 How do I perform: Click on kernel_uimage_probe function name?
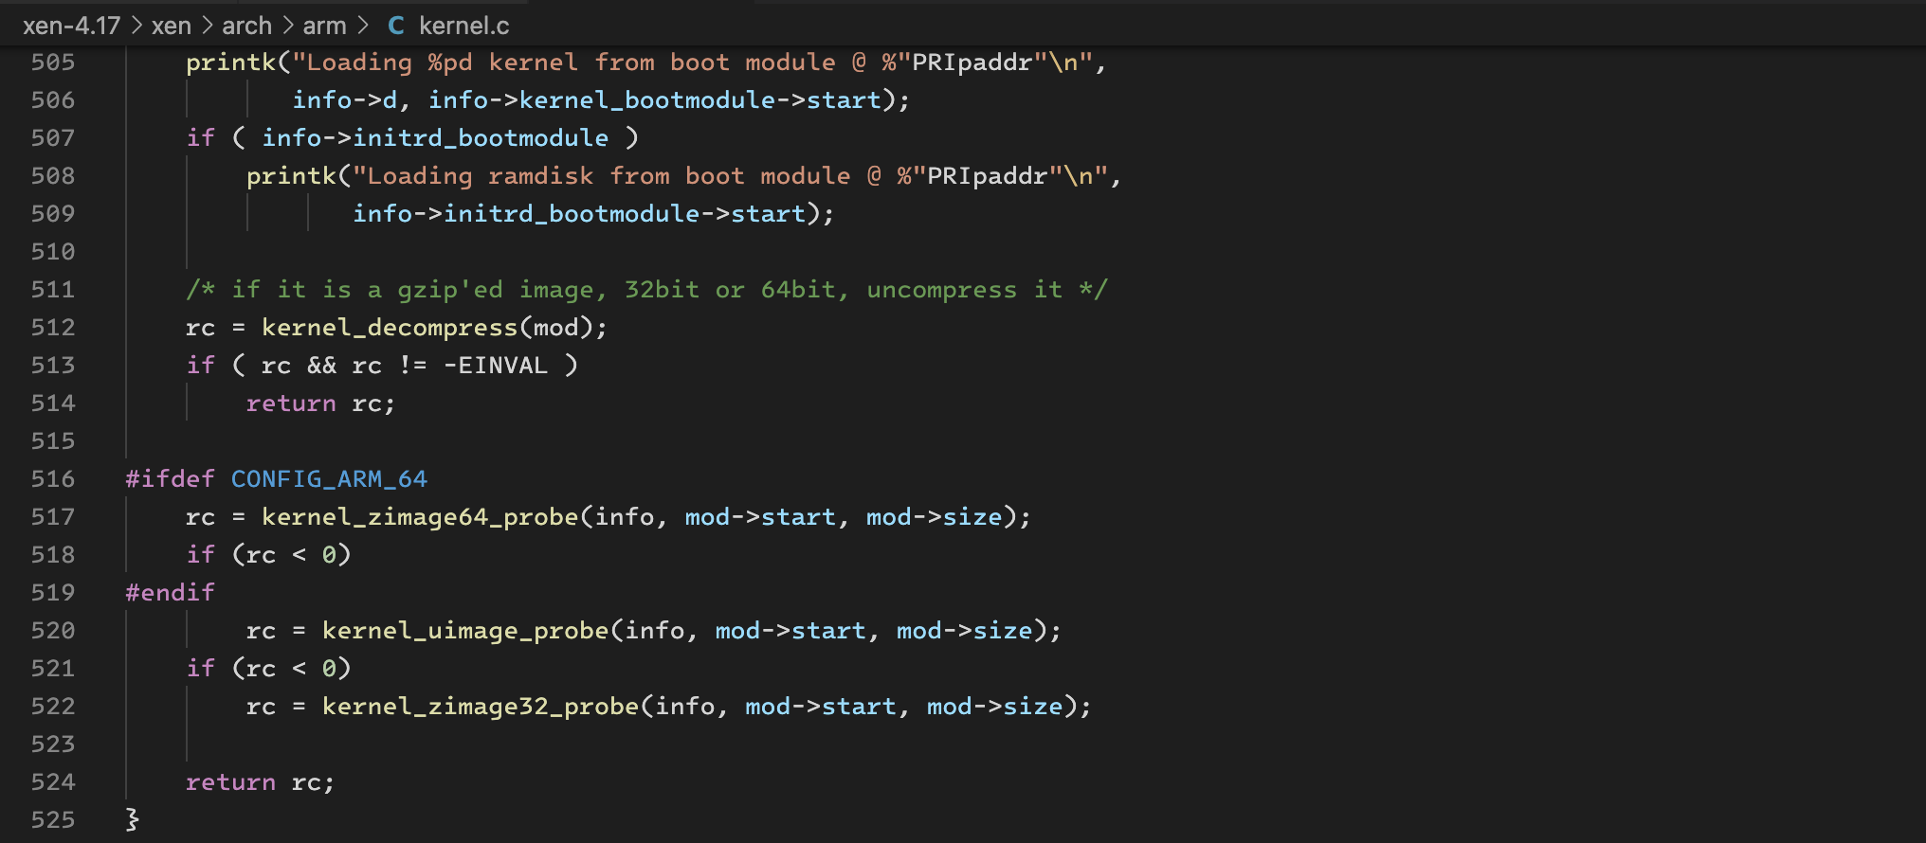point(465,631)
